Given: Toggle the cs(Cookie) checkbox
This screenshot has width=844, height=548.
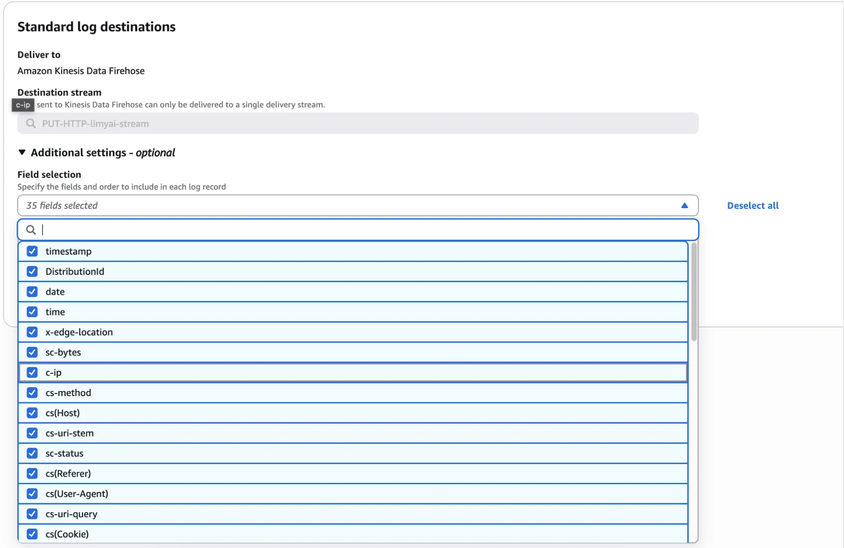Looking at the screenshot, I should pos(32,534).
